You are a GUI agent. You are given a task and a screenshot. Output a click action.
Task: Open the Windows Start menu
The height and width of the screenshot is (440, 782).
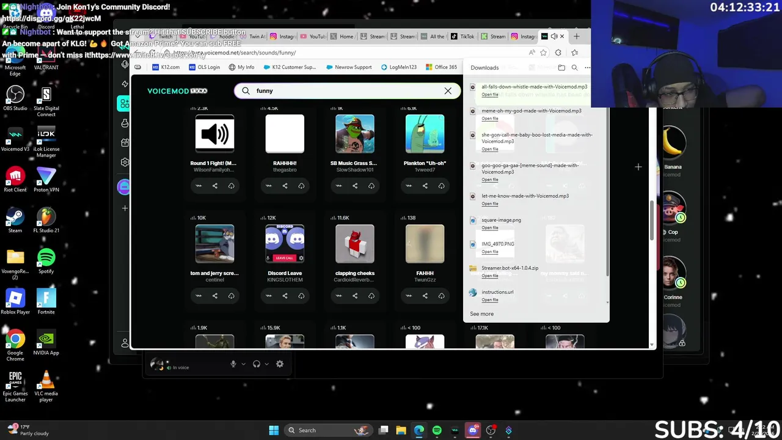click(x=274, y=430)
